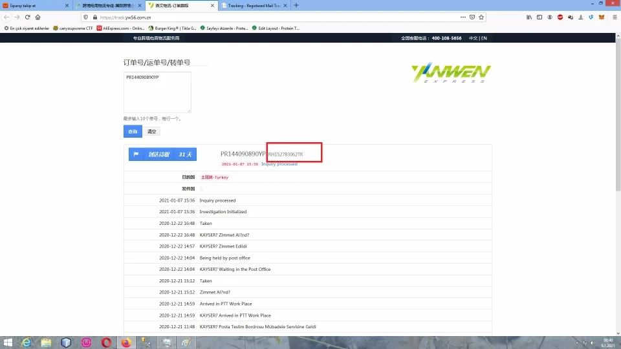This screenshot has height=349, width=621.
Task: Show site security lock information
Action: 95,17
